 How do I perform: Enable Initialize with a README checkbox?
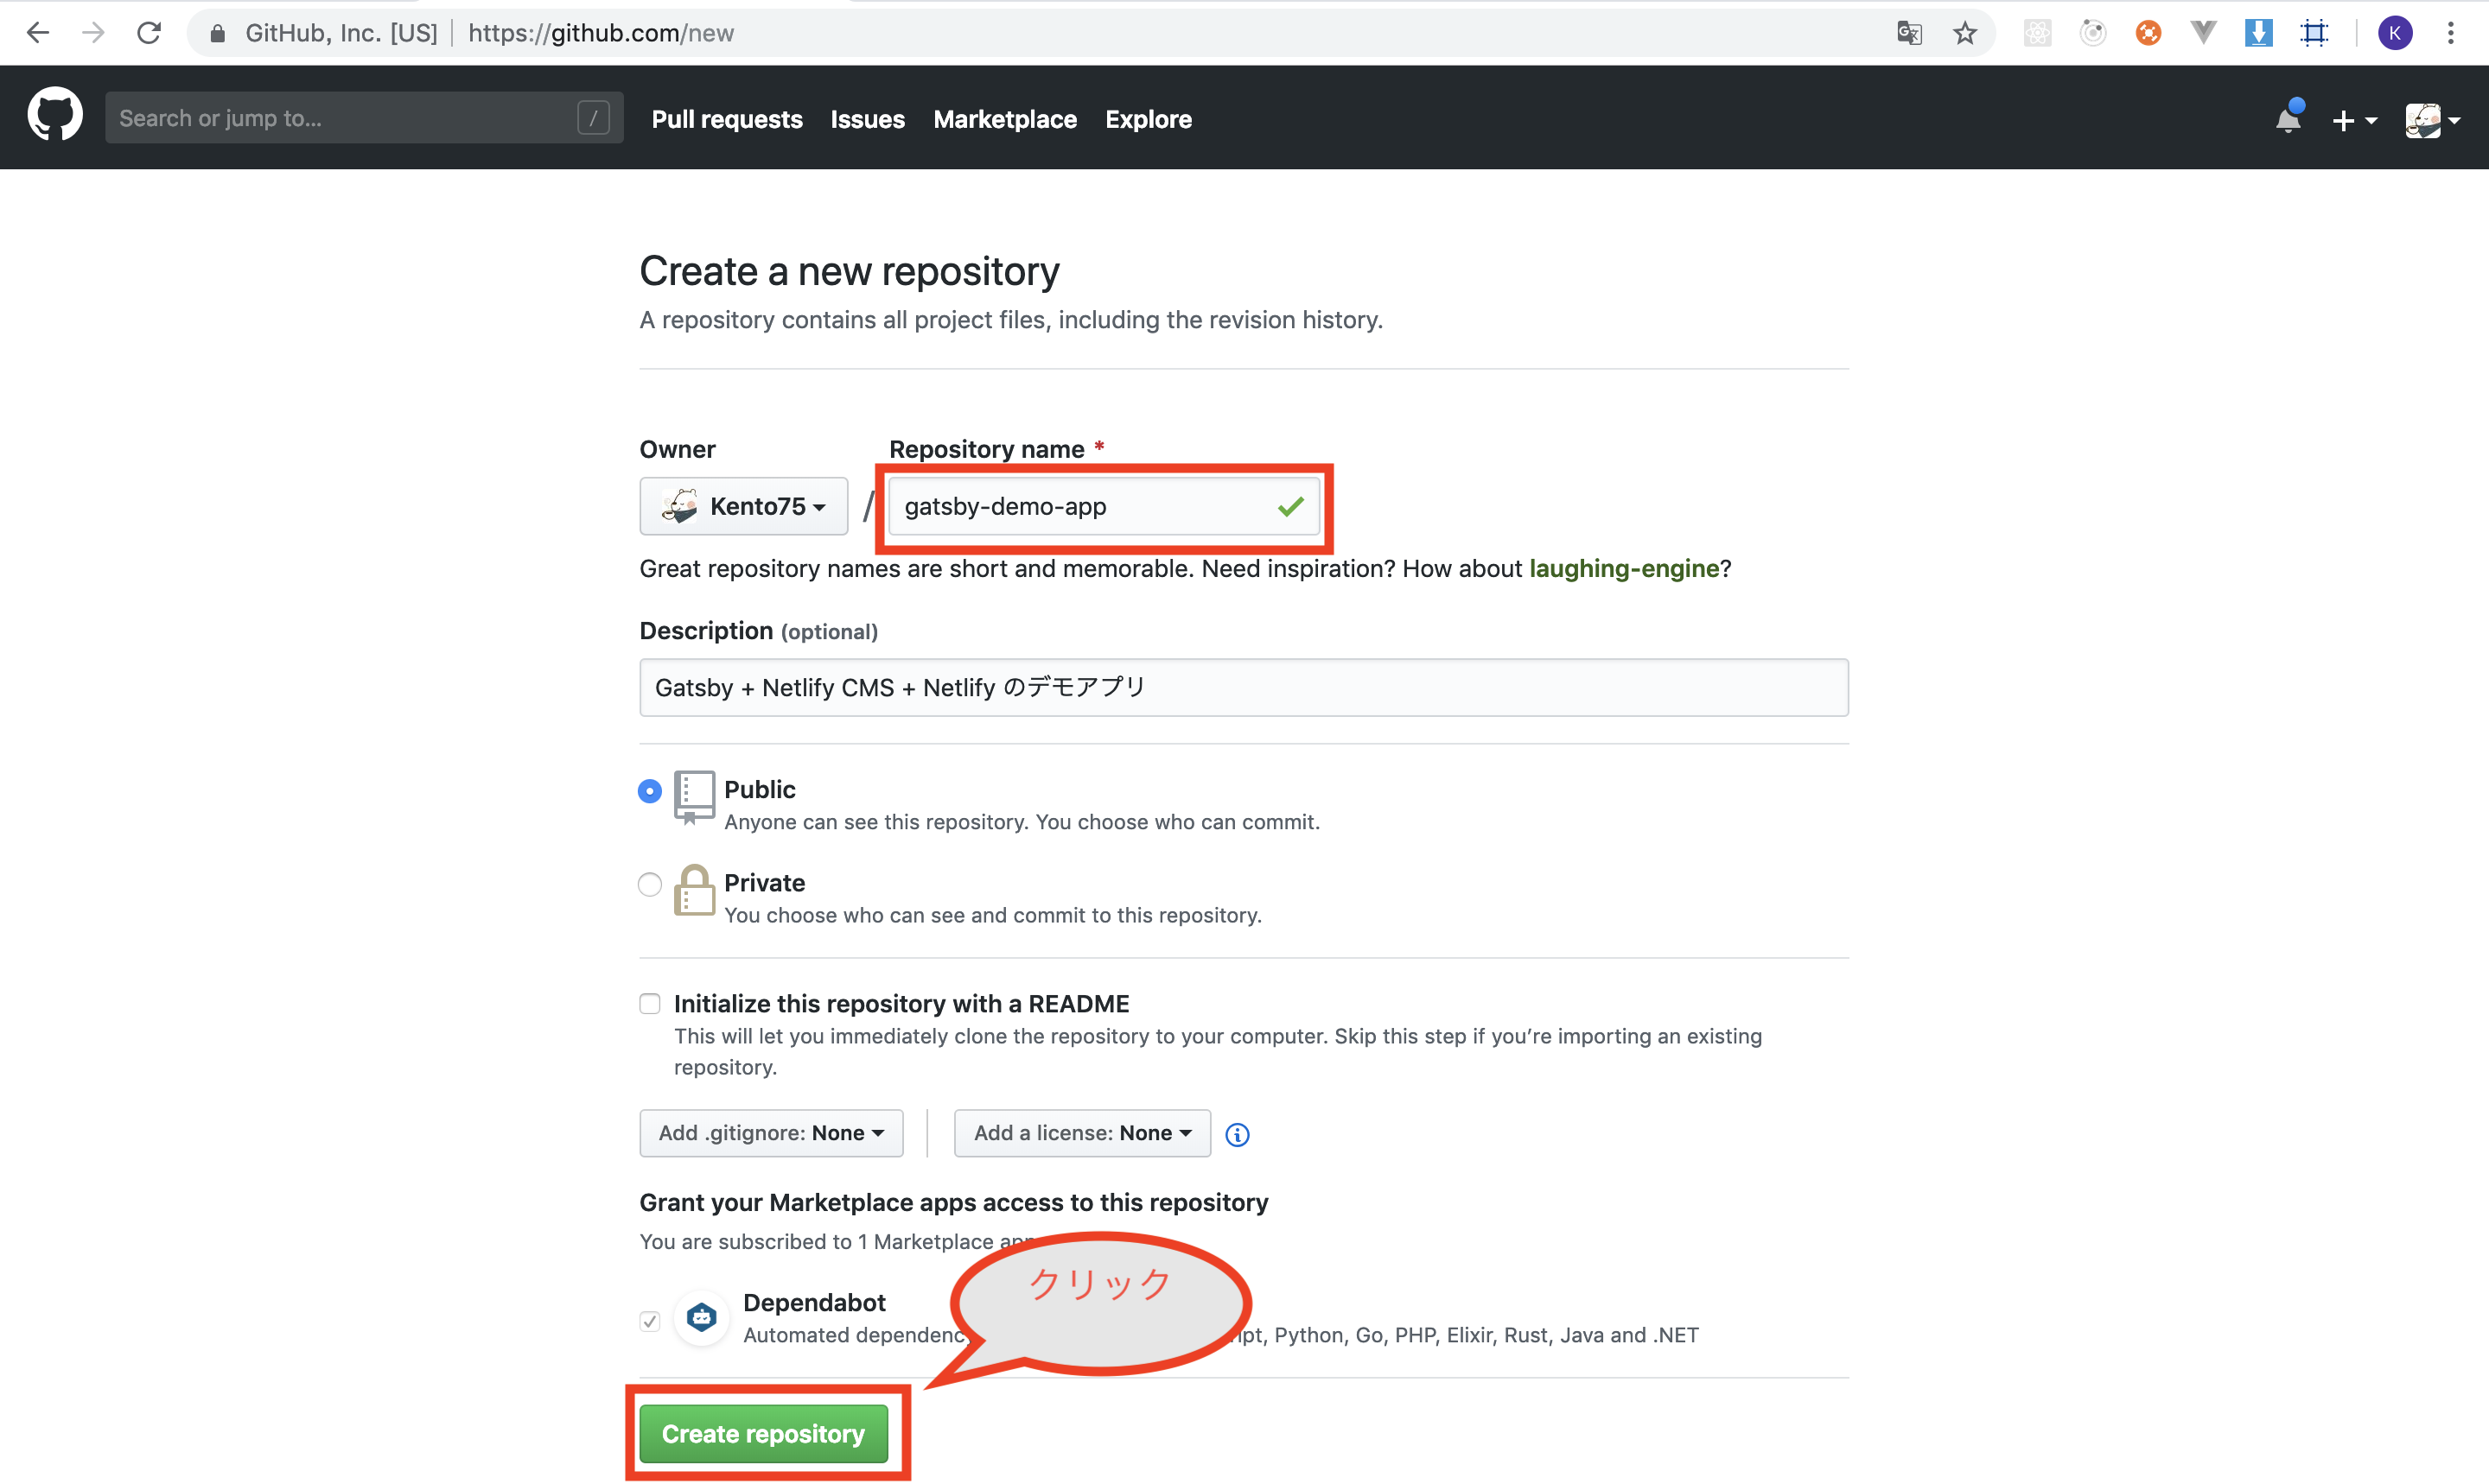coord(650,1003)
